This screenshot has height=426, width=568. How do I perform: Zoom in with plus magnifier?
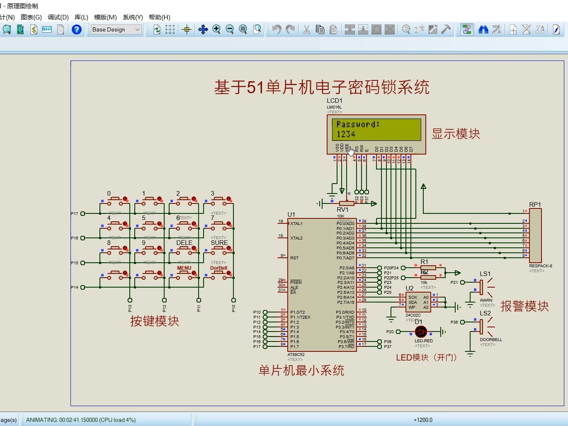coord(216,29)
